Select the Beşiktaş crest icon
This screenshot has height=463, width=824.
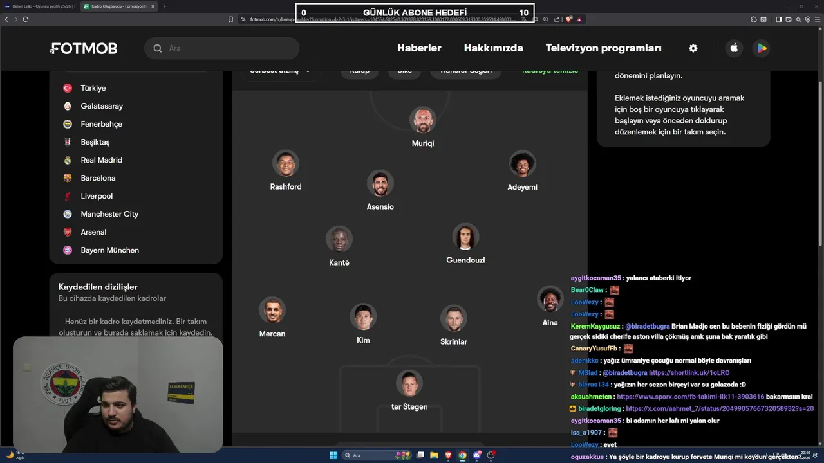[68, 142]
